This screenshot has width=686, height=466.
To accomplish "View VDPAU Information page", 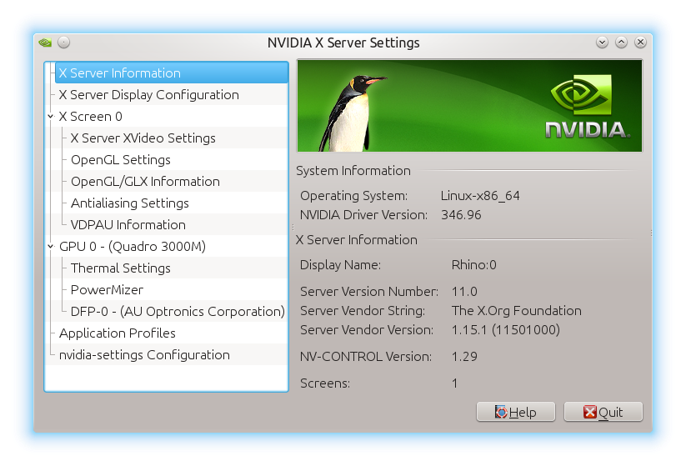I will pos(128,225).
